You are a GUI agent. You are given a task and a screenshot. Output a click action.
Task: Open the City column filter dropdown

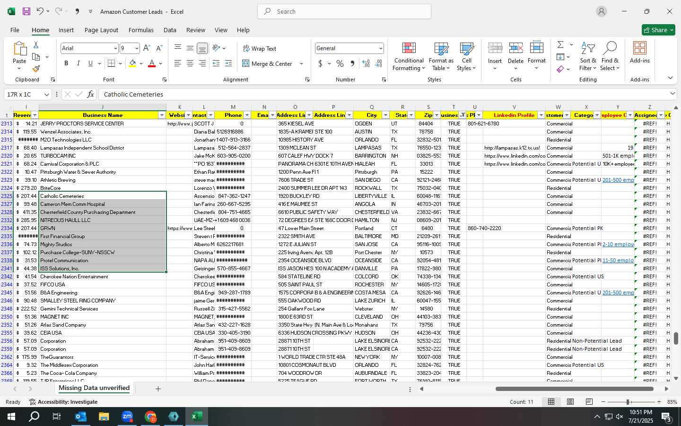click(x=385, y=115)
